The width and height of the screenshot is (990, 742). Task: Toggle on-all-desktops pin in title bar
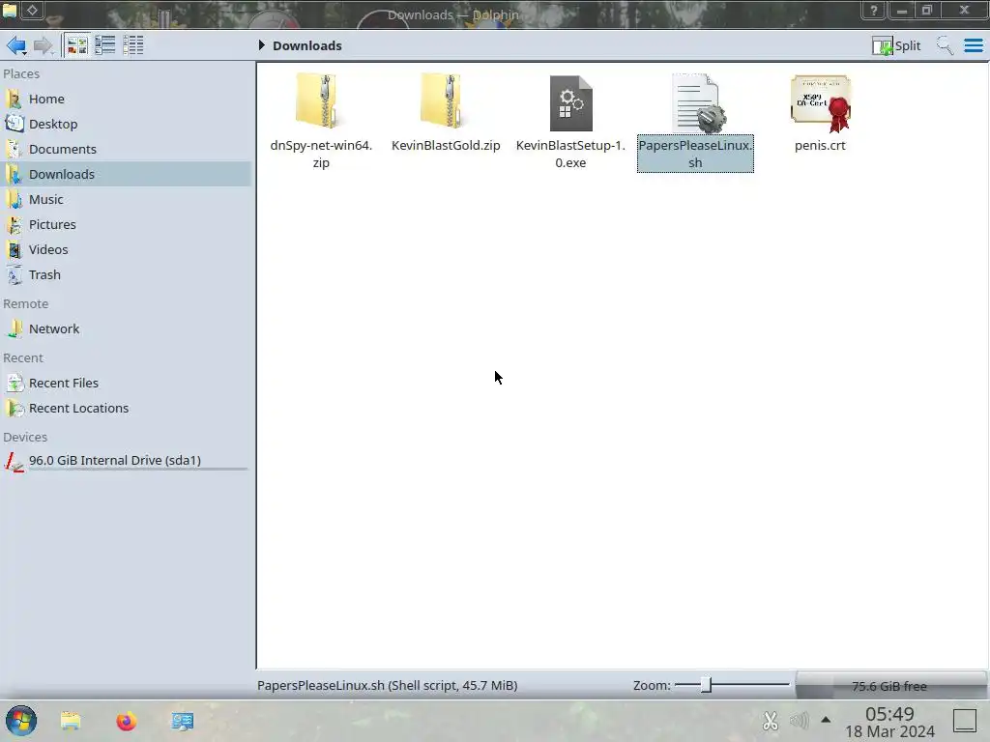(32, 10)
